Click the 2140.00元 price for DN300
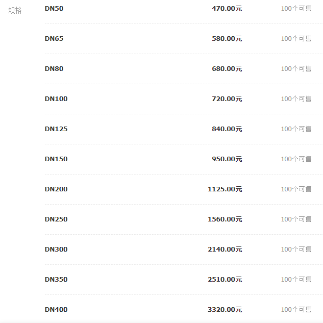The width and height of the screenshot is (323, 323). click(x=225, y=250)
